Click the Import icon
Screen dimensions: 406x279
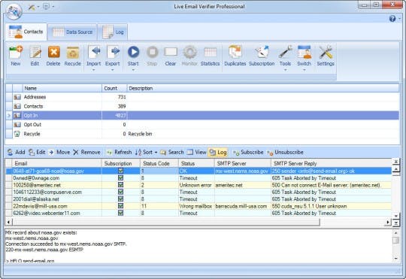[x=94, y=52]
